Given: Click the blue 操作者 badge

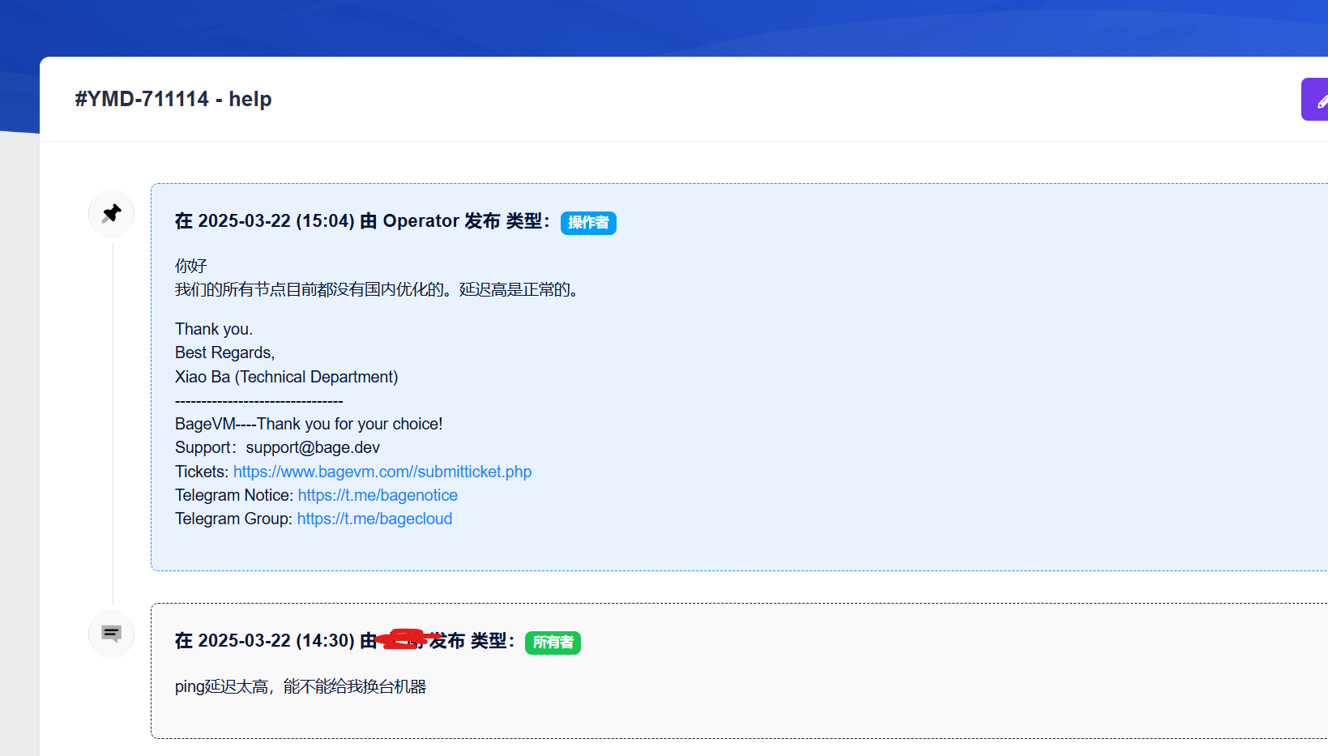Looking at the screenshot, I should (588, 222).
